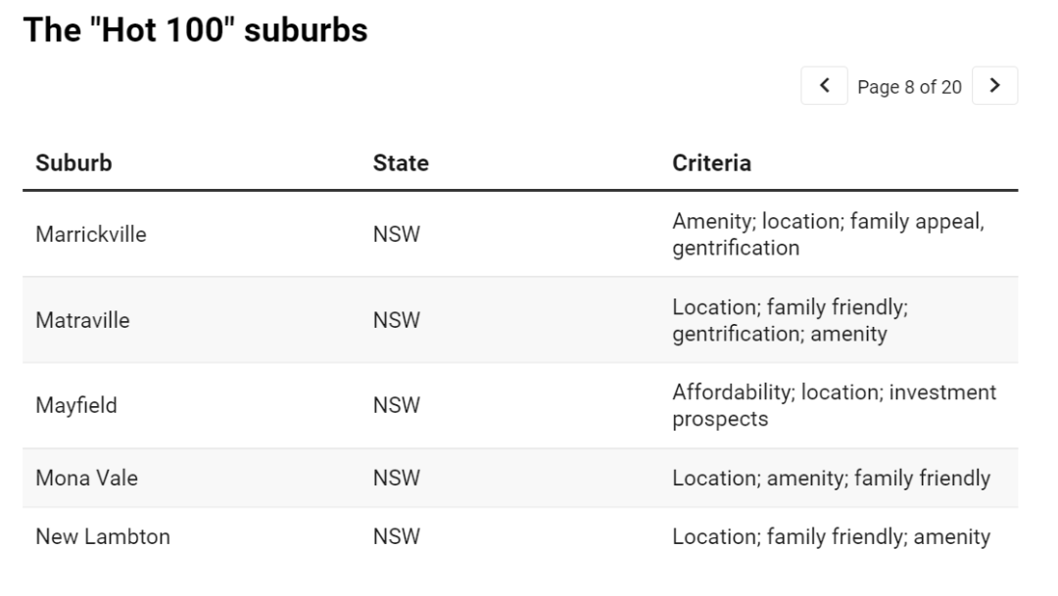
Task: Click Marrickville's criteria mentioning family appeal
Action: pos(828,235)
